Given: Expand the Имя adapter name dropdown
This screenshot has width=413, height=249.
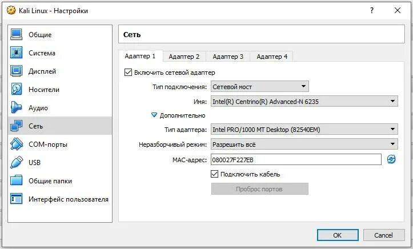Looking at the screenshot, I should 304,101.
